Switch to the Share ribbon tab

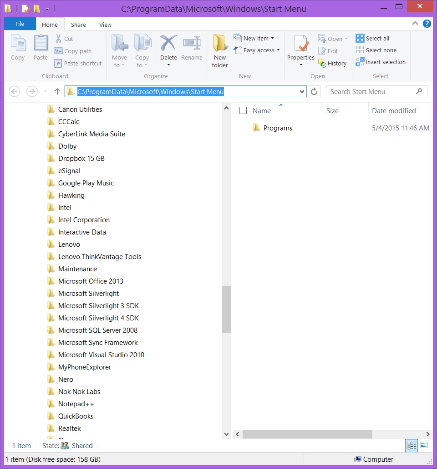coord(78,25)
